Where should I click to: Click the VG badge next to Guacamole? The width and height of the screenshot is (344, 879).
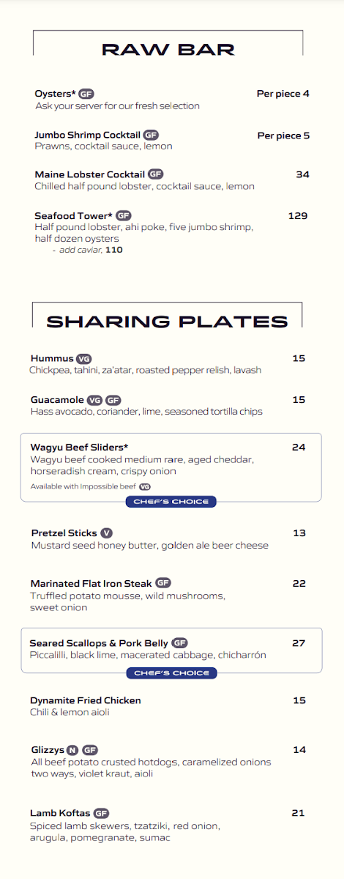[94, 401]
